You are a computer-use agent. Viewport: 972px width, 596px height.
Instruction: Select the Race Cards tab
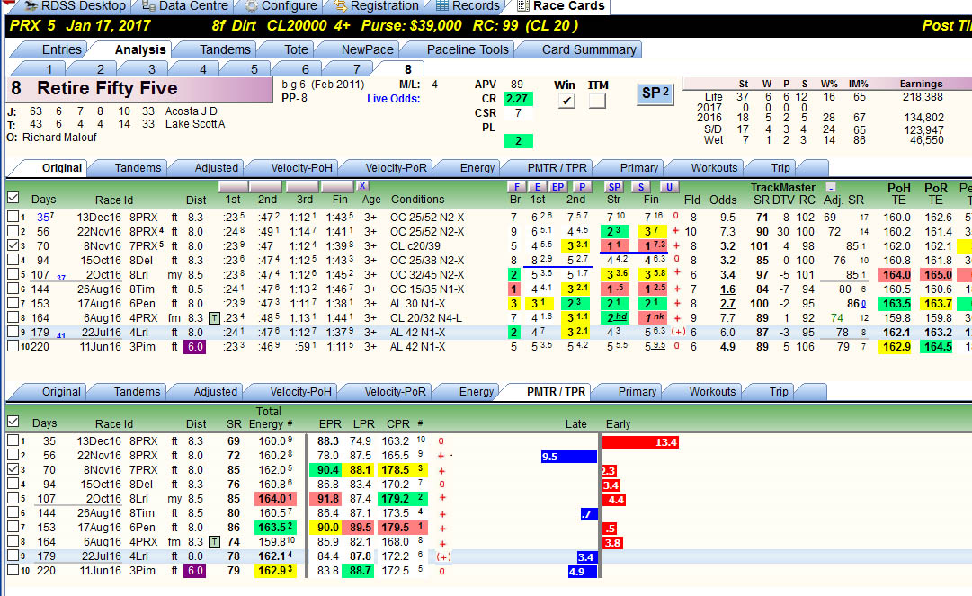(x=561, y=6)
